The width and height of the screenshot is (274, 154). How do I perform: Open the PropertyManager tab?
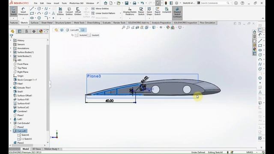[20, 31]
